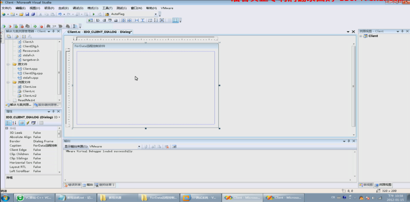This screenshot has height=202, width=410.
Task: Open the 生成(B) menu
Action: click(63, 8)
